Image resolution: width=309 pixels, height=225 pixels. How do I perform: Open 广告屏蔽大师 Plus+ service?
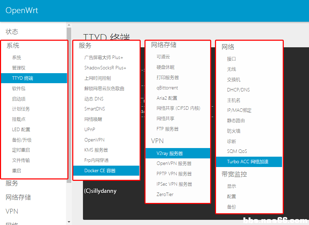click(104, 57)
